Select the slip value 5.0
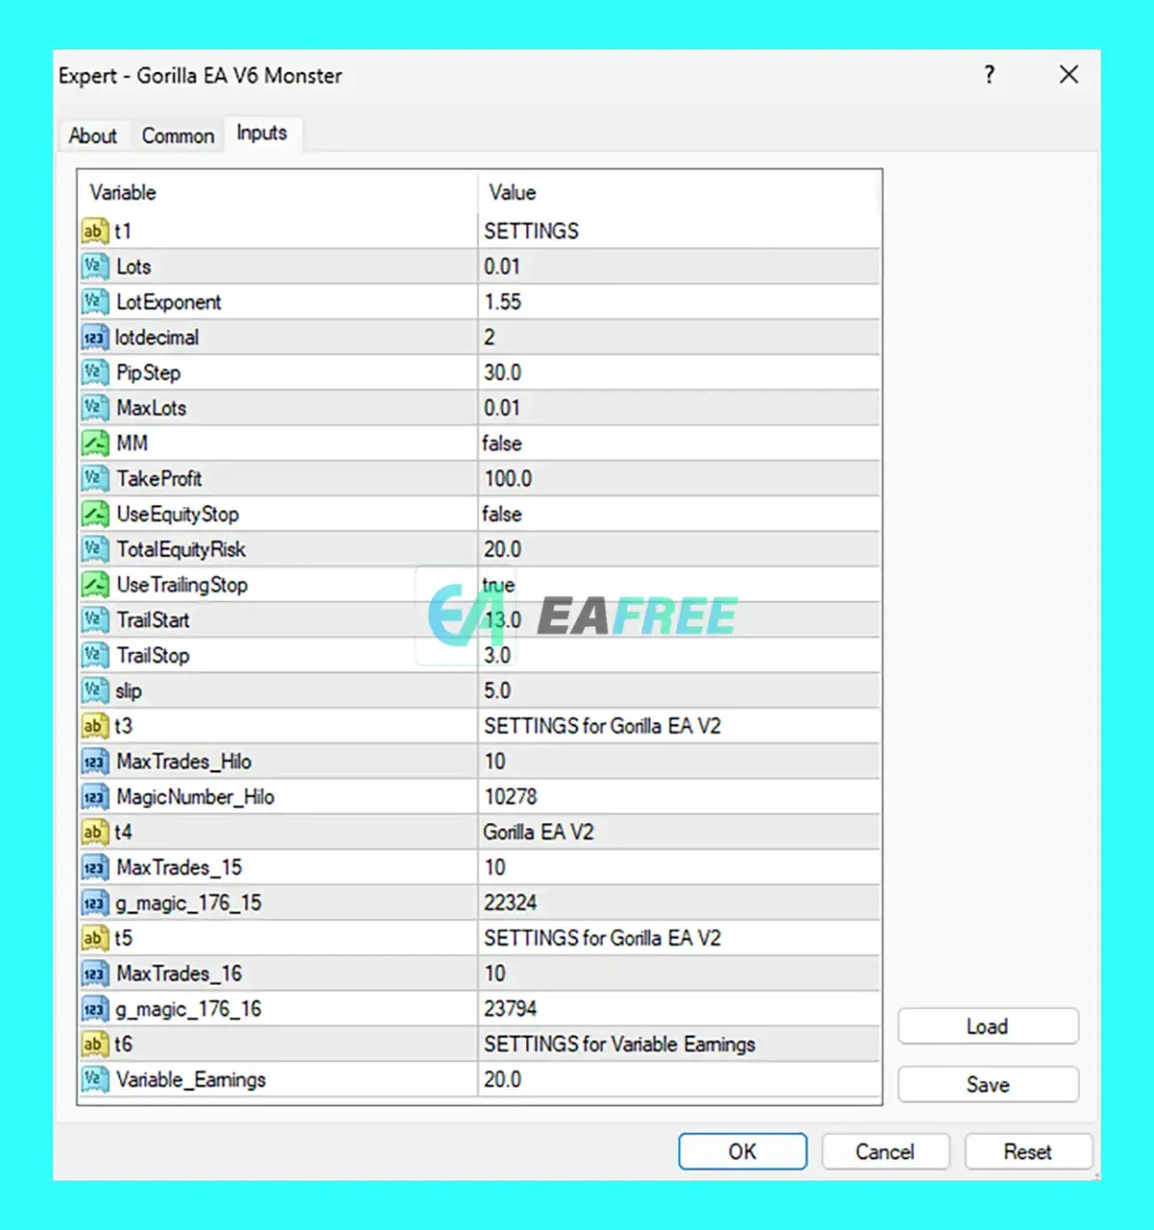 coord(680,690)
